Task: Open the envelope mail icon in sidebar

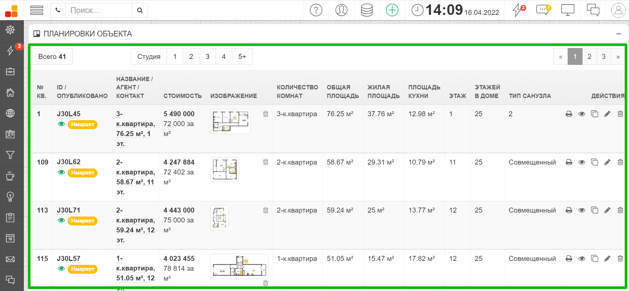Action: coord(10,259)
